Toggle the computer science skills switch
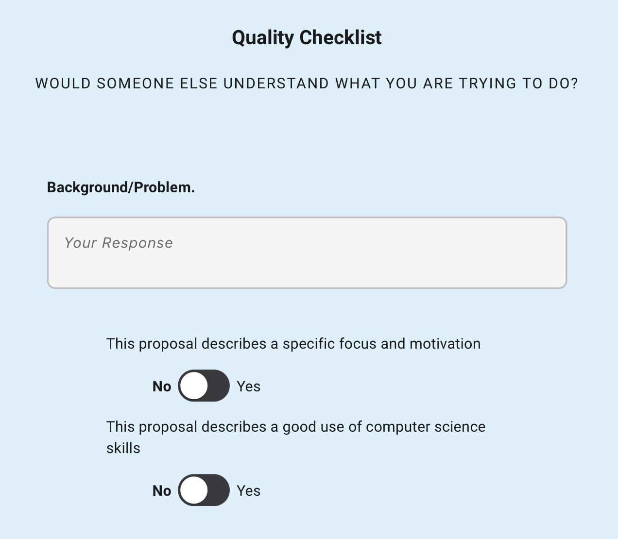The width and height of the screenshot is (618, 539). (204, 490)
